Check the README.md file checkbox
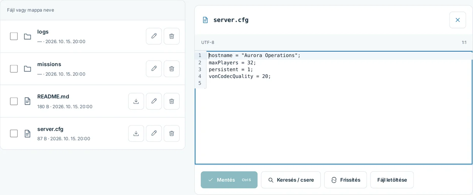 pos(14,101)
